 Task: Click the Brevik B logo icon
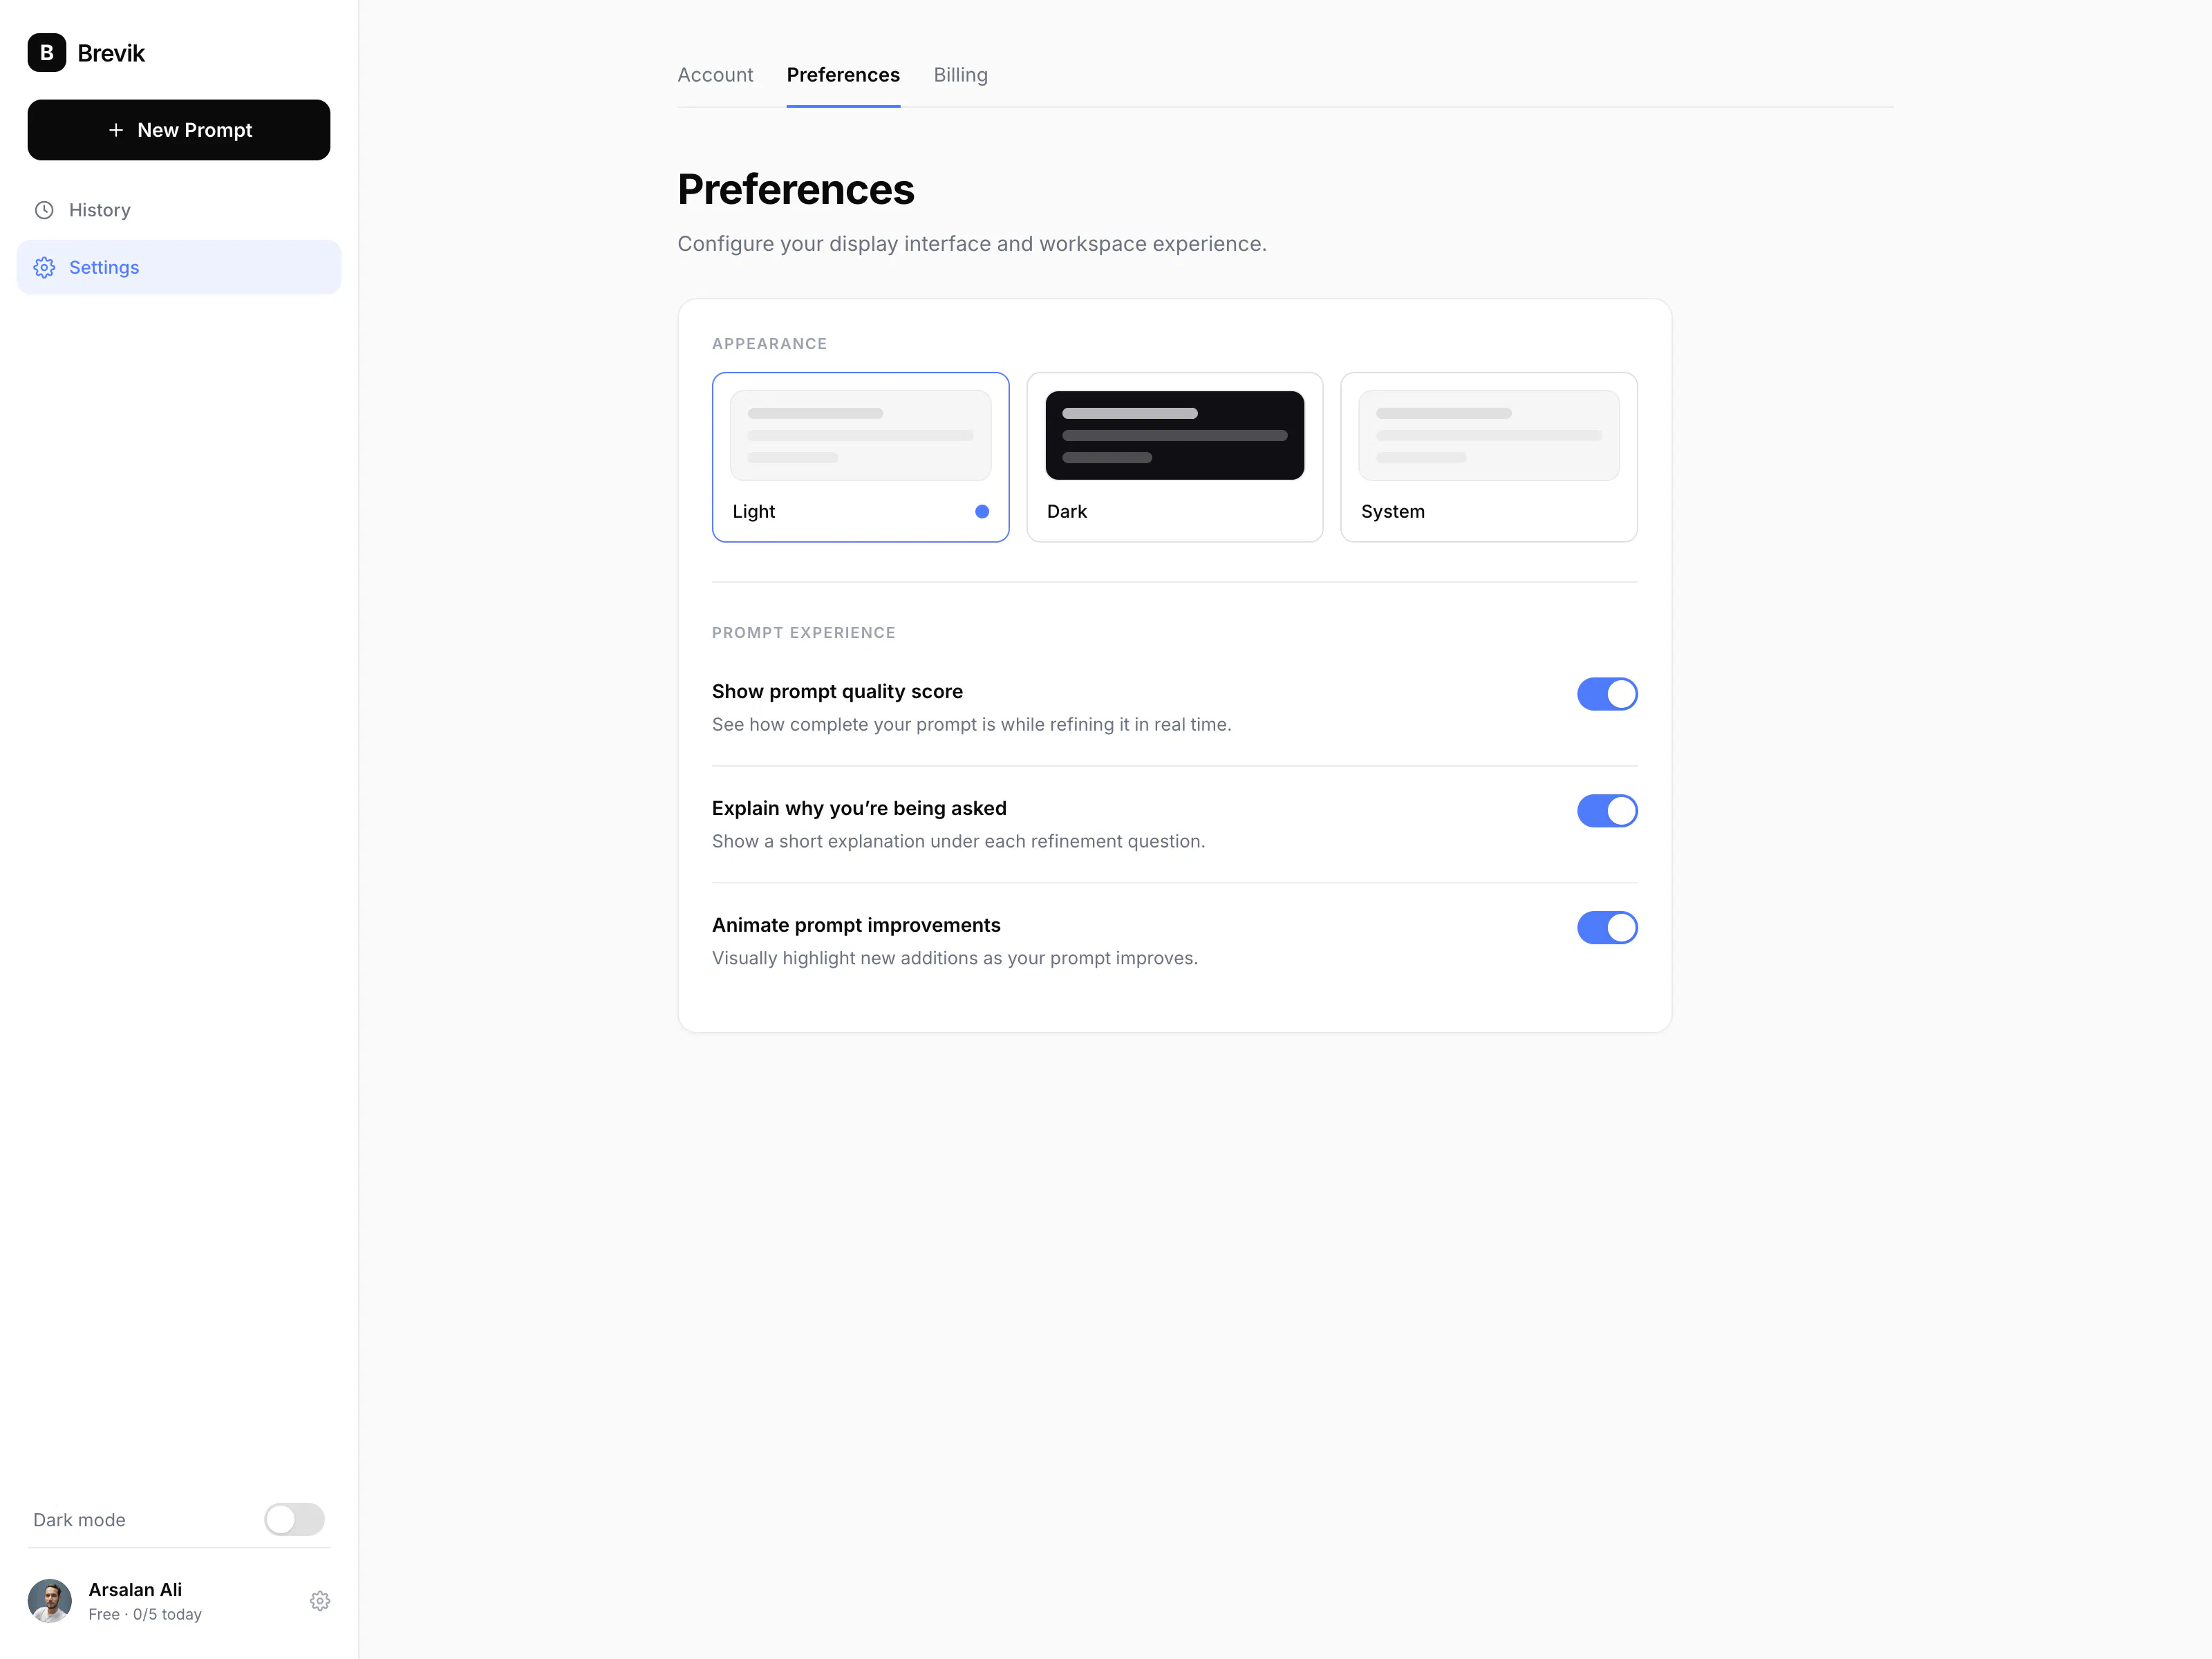(x=47, y=53)
